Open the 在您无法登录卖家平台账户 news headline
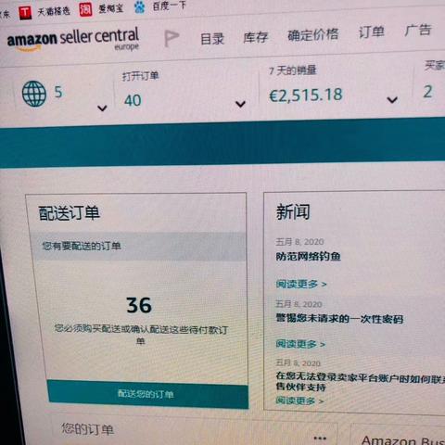 click(361, 381)
